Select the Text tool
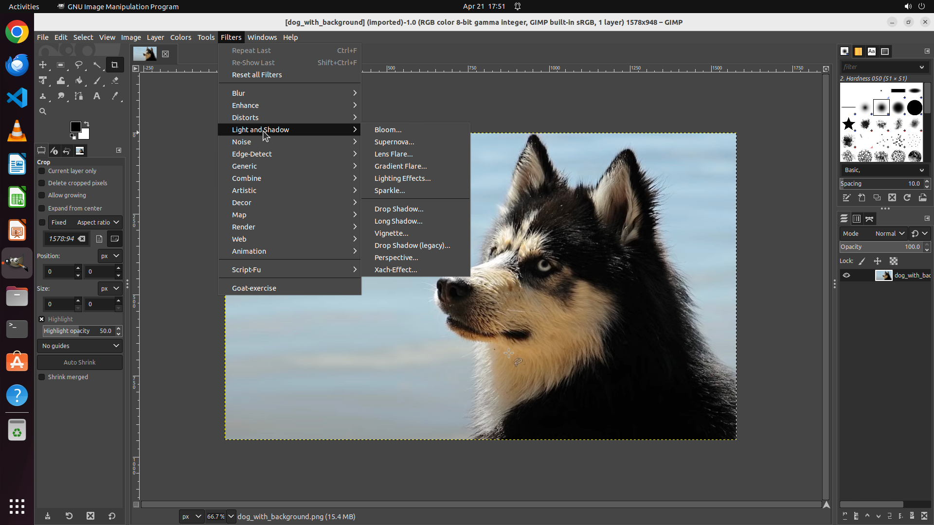This screenshot has height=525, width=934. point(97,96)
